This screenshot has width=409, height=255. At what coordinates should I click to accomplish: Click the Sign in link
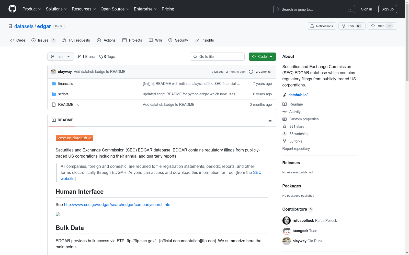(x=367, y=9)
